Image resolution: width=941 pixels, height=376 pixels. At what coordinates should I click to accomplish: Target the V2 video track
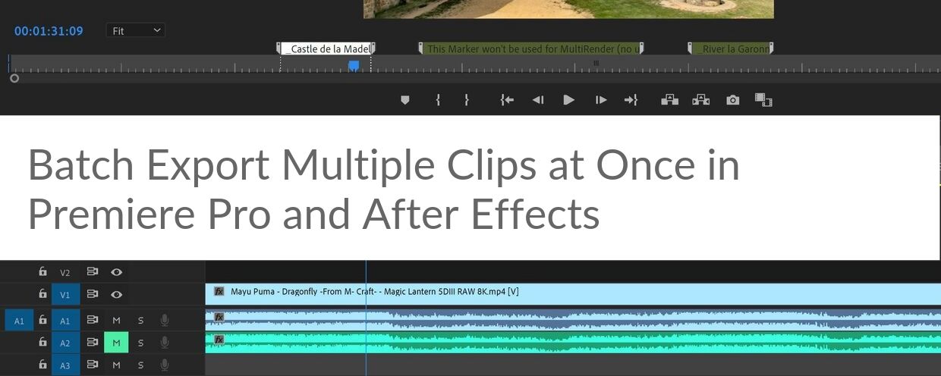click(x=65, y=272)
